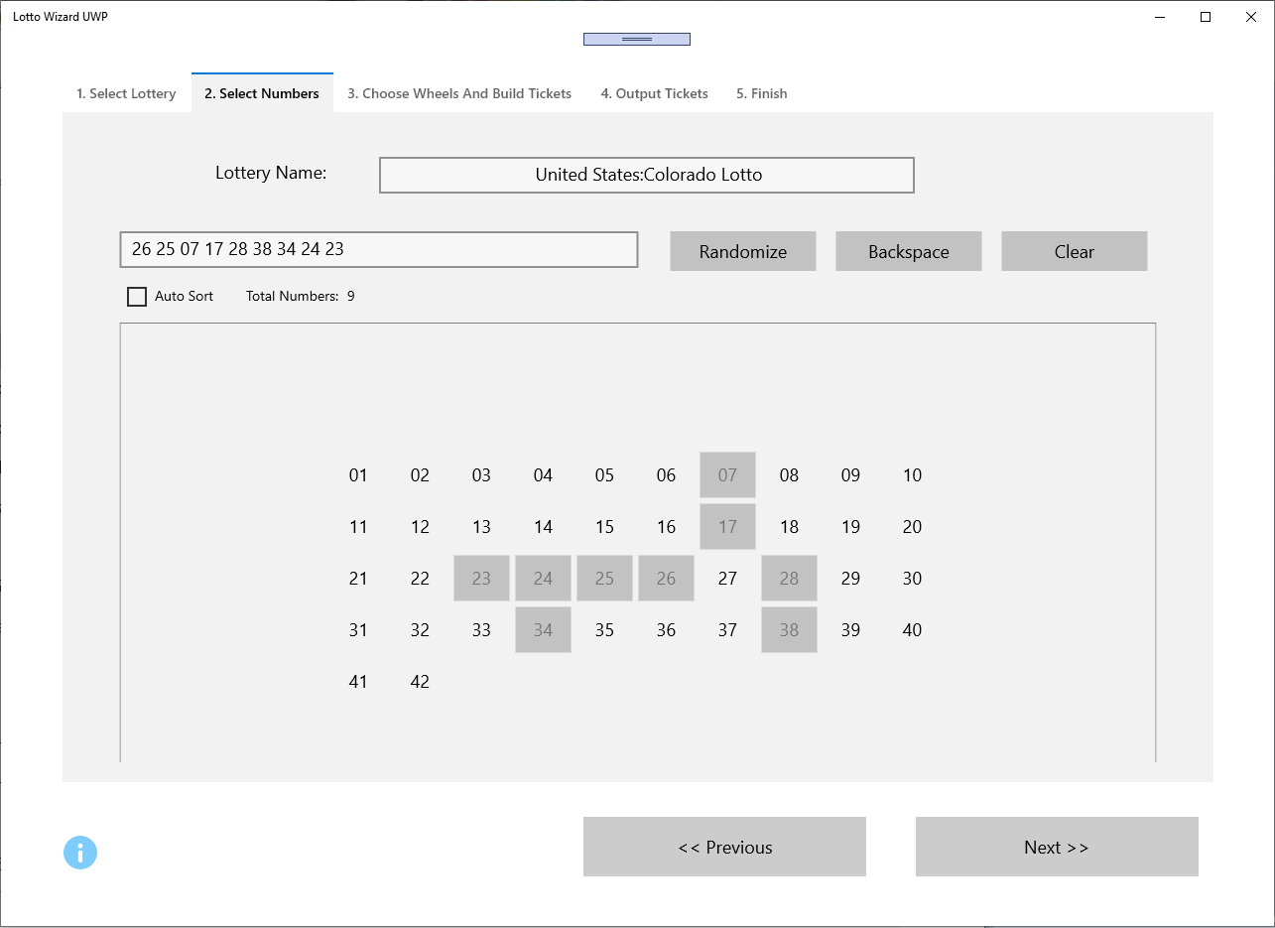The width and height of the screenshot is (1275, 928).
Task: Enable the Auto Sort checkbox
Action: click(137, 297)
